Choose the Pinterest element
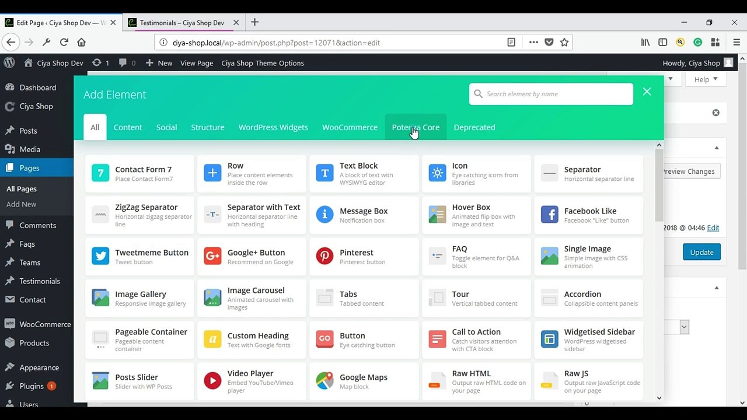This screenshot has width=747, height=420. [x=364, y=257]
